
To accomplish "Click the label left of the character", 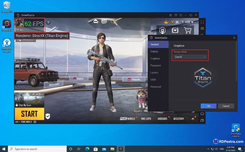I will 79,78.
